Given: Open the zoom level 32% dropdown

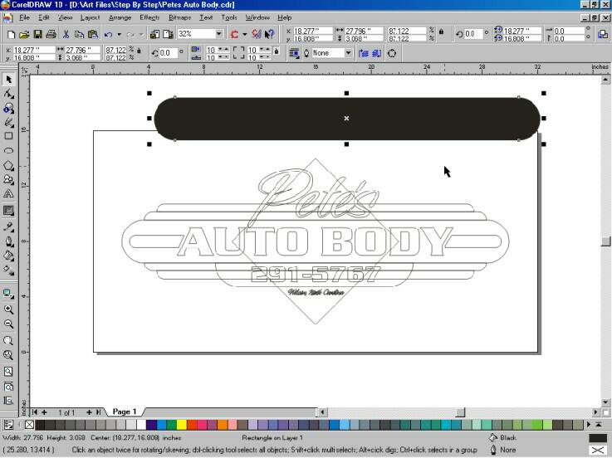Looking at the screenshot, I should [219, 34].
